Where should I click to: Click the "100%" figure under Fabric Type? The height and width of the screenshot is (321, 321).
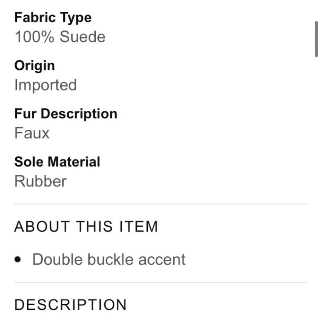click(x=35, y=37)
